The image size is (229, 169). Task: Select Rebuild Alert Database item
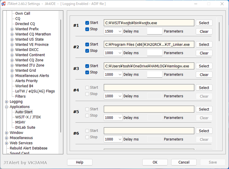[29, 148]
